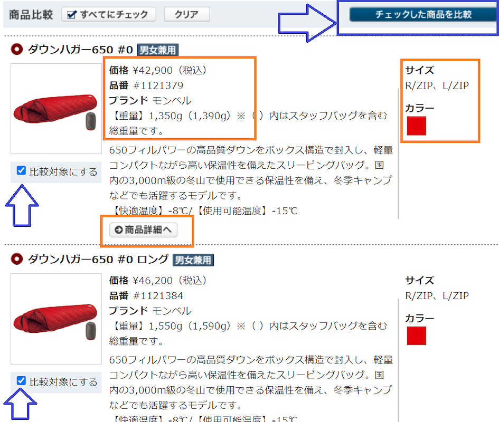Screen dimensions: 499x422
Task: Uncheck 比較対象にする for ダウンハガー650 #0
Action: [21, 170]
